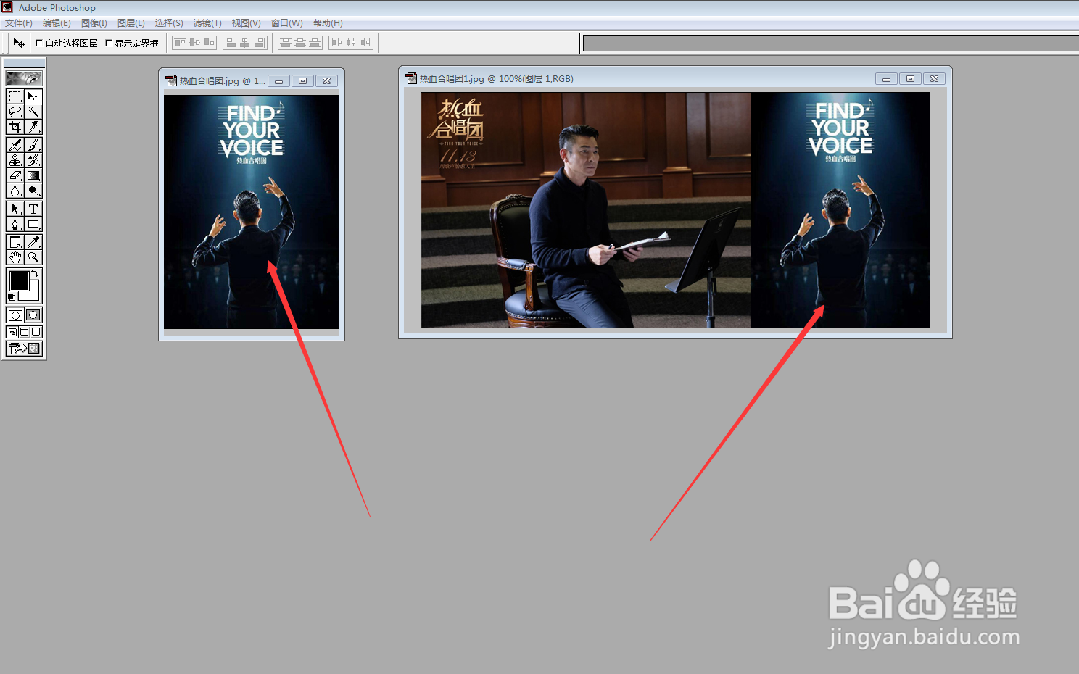Screen dimensions: 1079x674
Task: Open the foreground color picker
Action: click(19, 280)
